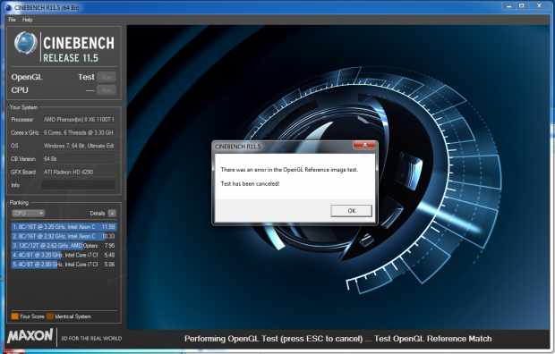Click the GFX Board ATI Radeon field
The height and width of the screenshot is (354, 555).
pos(79,172)
